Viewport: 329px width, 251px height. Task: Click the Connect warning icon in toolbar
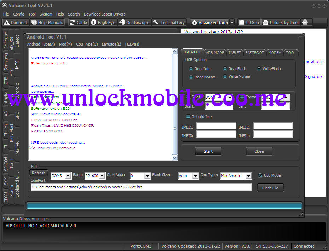click(7, 22)
